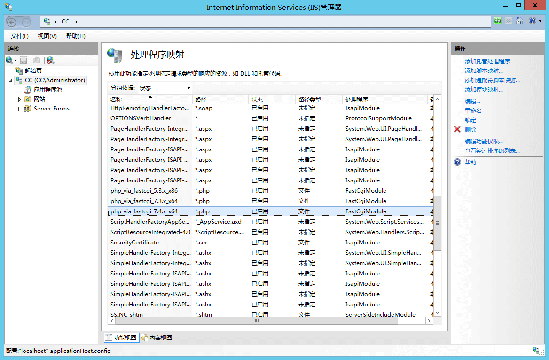This screenshot has width=549, height=360.
Task: Open 编辑功能权限 from the Actions pane
Action: point(484,141)
